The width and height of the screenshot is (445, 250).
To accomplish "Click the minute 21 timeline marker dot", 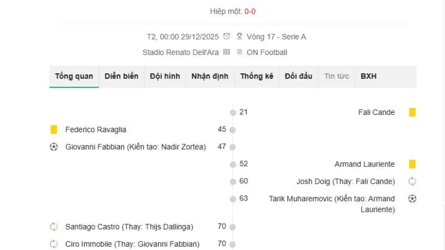I will [233, 113].
